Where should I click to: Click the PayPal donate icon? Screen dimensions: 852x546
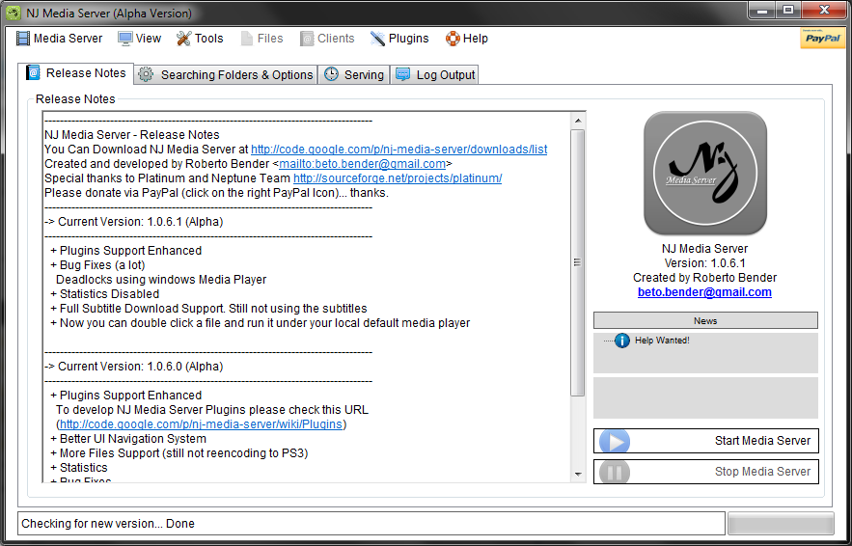(x=822, y=39)
